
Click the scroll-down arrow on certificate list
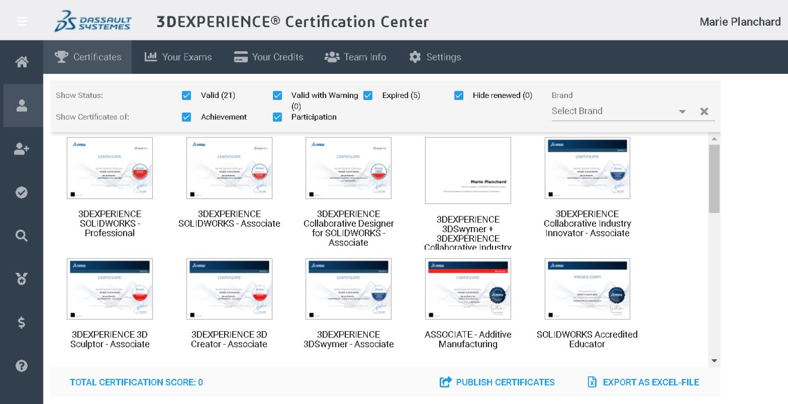click(714, 360)
